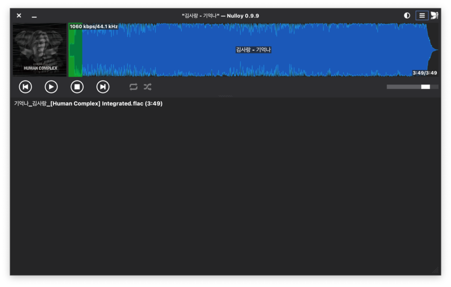The width and height of the screenshot is (451, 287).
Task: Seek to the middle of the waveform
Action: (253, 50)
